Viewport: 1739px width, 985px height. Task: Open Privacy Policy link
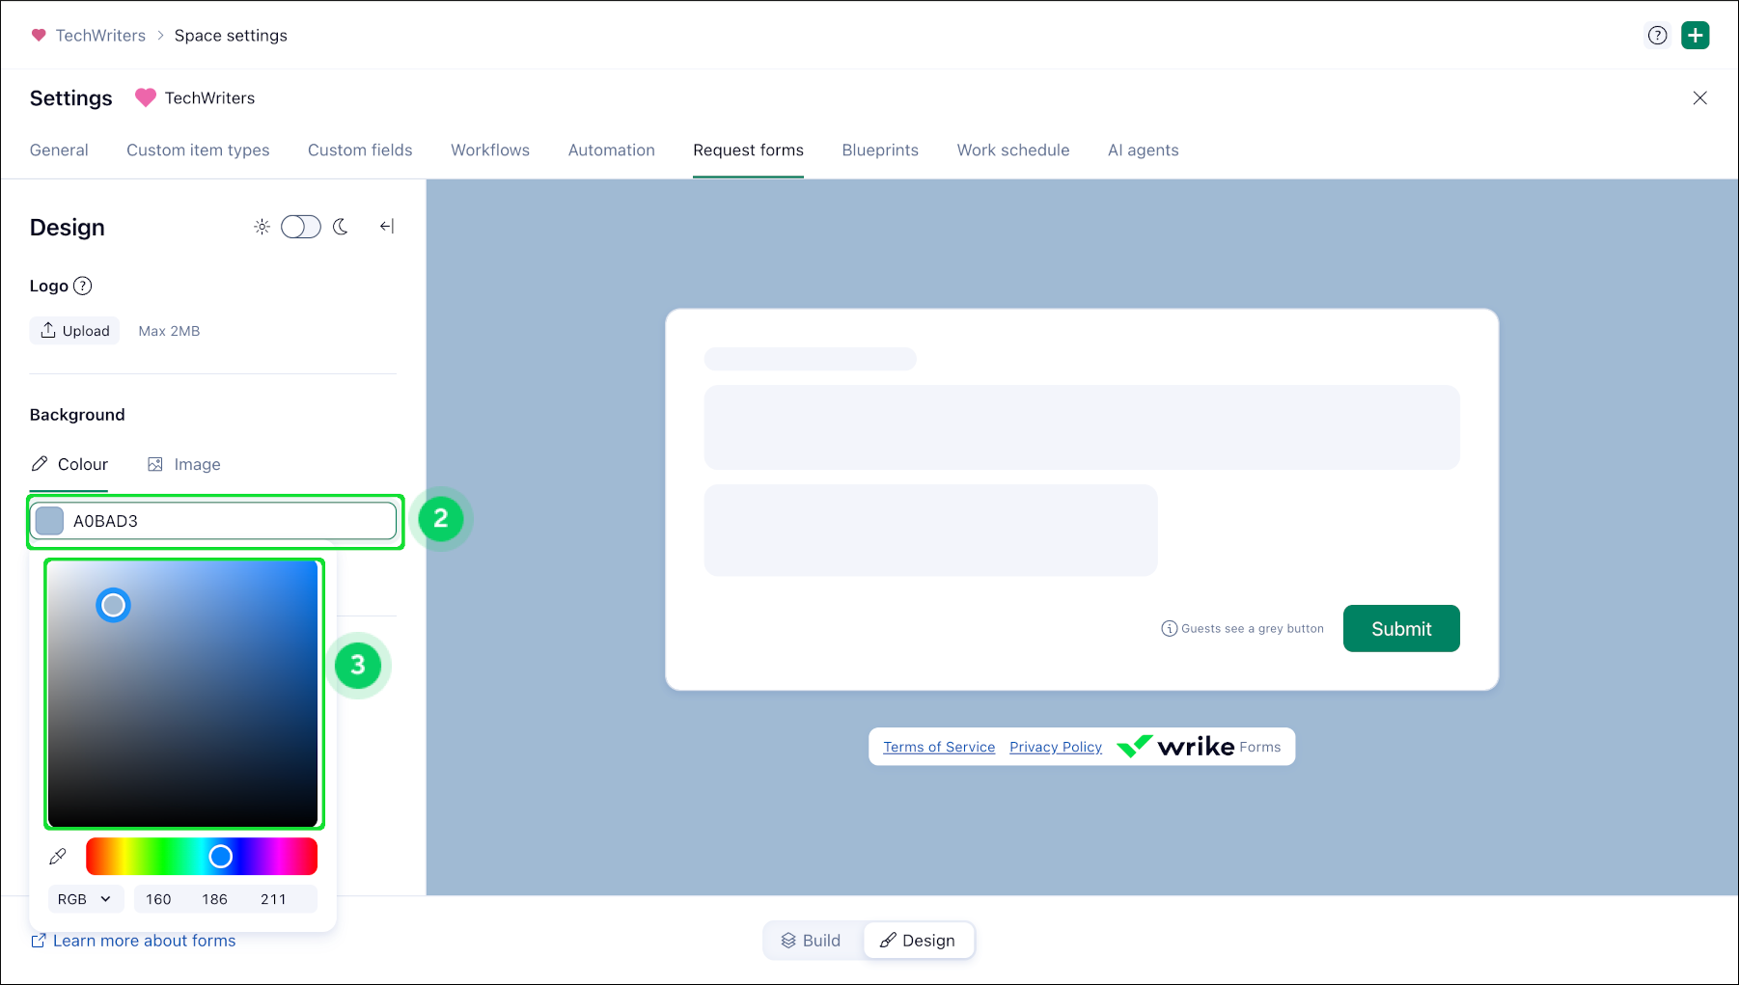pos(1056,747)
